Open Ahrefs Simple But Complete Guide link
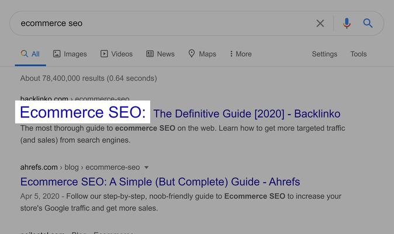The image size is (394, 234). 160,182
